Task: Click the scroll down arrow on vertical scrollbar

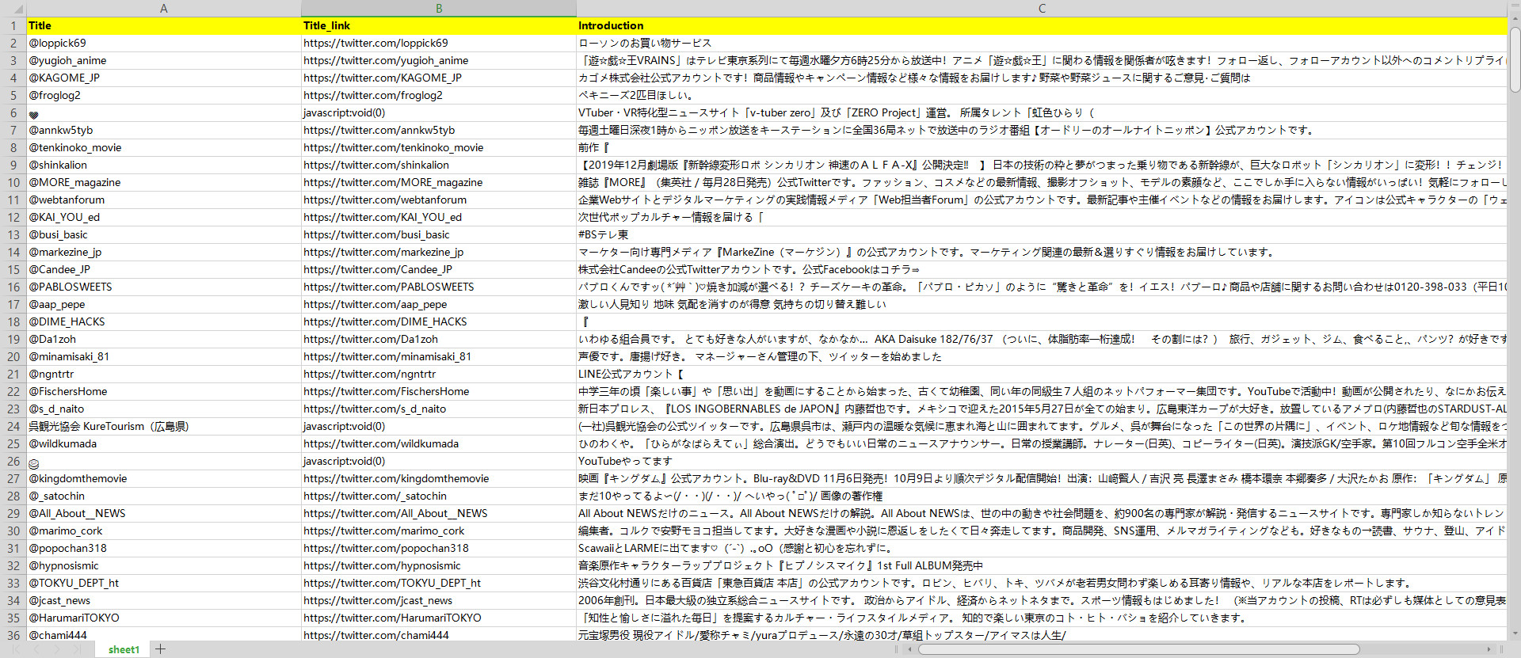Action: point(1514,634)
